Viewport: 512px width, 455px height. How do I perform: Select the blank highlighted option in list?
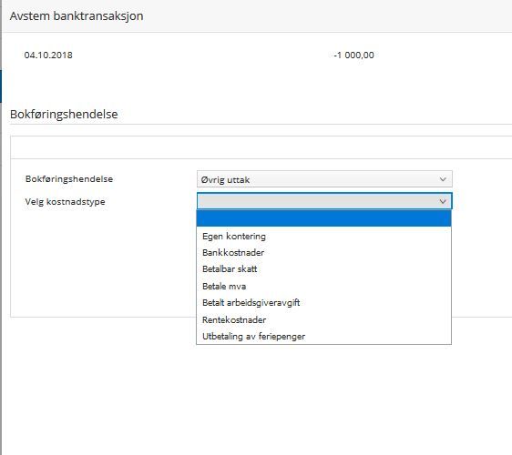pos(323,218)
